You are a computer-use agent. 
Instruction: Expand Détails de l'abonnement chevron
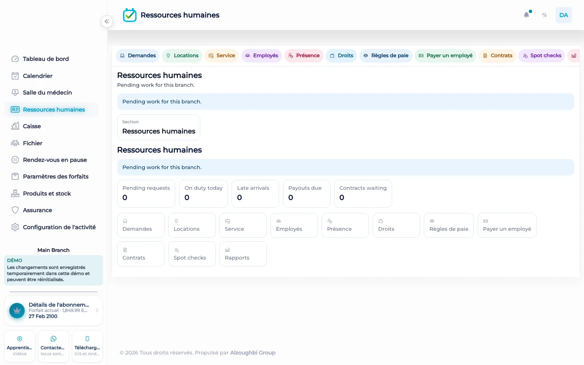(x=97, y=311)
